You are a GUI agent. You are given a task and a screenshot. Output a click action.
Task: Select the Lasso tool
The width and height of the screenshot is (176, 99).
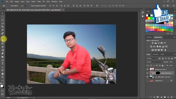point(2,20)
